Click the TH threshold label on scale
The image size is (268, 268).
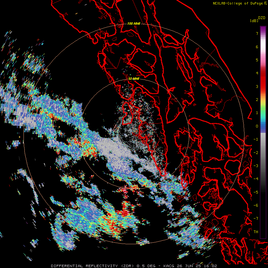tap(256, 232)
